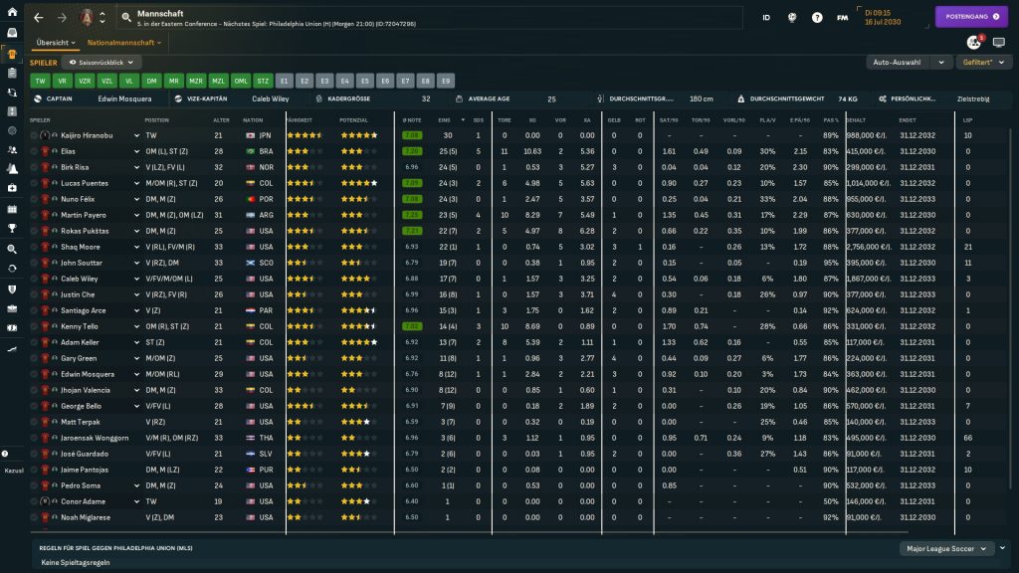The height and width of the screenshot is (573, 1019).
Task: Open the Gefiltert filter dropdown
Action: (980, 62)
